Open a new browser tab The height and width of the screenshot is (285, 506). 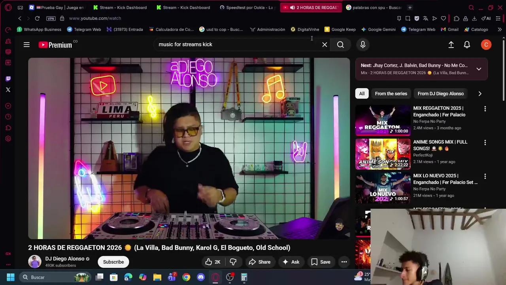tap(410, 8)
